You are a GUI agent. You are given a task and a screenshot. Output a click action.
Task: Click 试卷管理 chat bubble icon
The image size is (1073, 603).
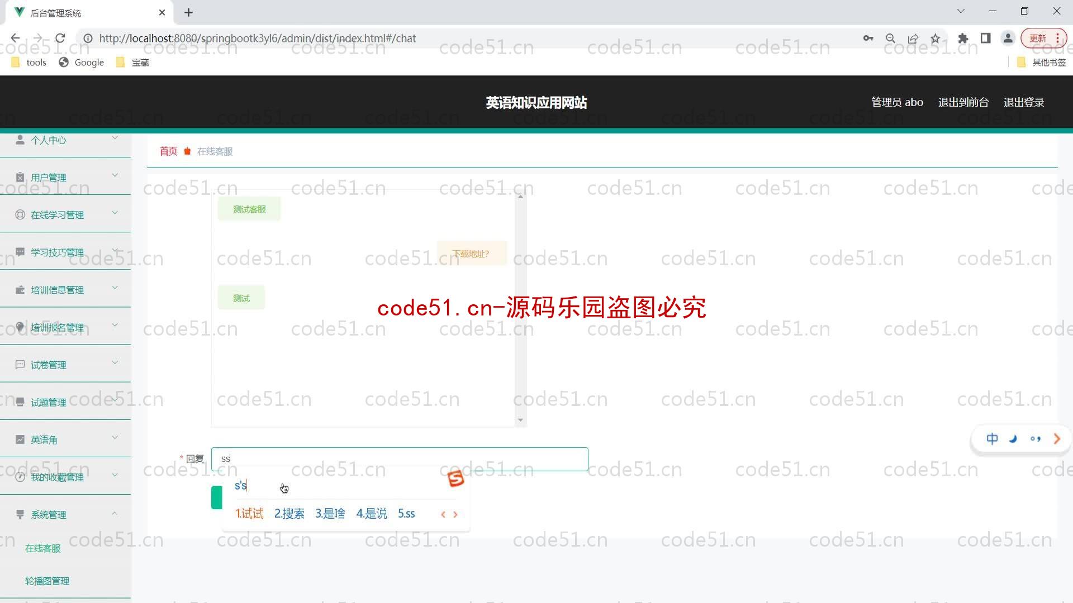(20, 365)
